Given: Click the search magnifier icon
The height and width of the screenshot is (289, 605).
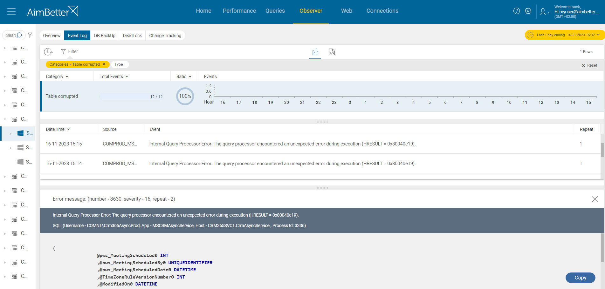Looking at the screenshot, I should click(19, 35).
